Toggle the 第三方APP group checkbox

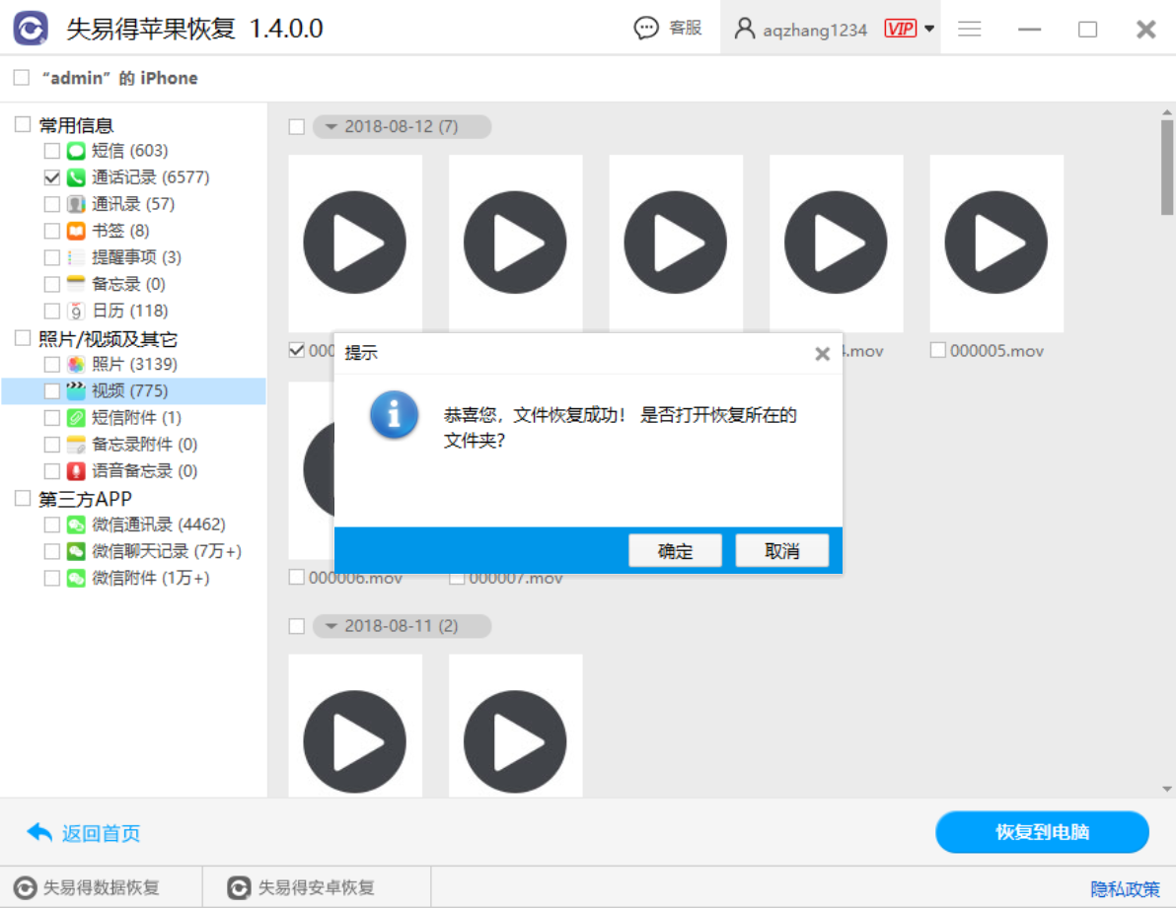pos(23,498)
